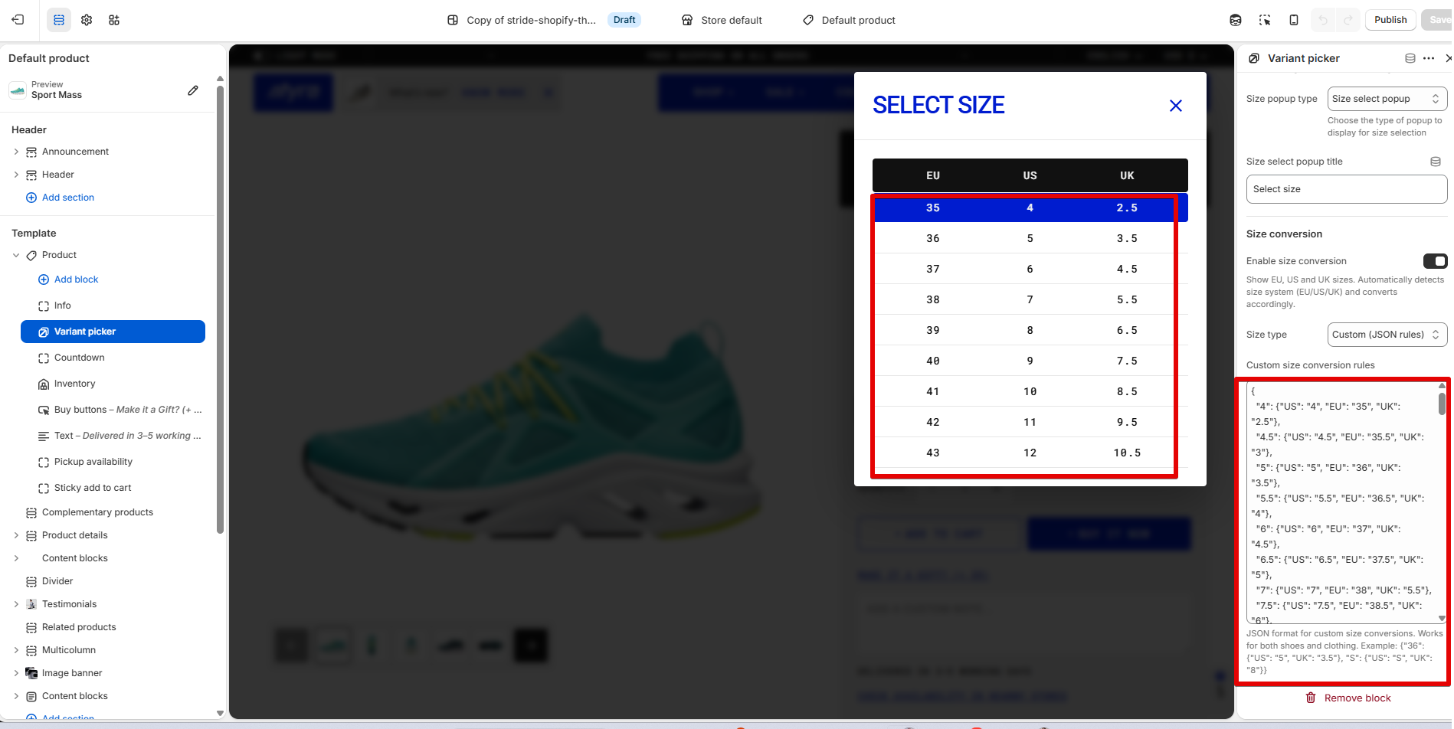Click the theme name title
This screenshot has width=1454, height=729.
point(531,20)
